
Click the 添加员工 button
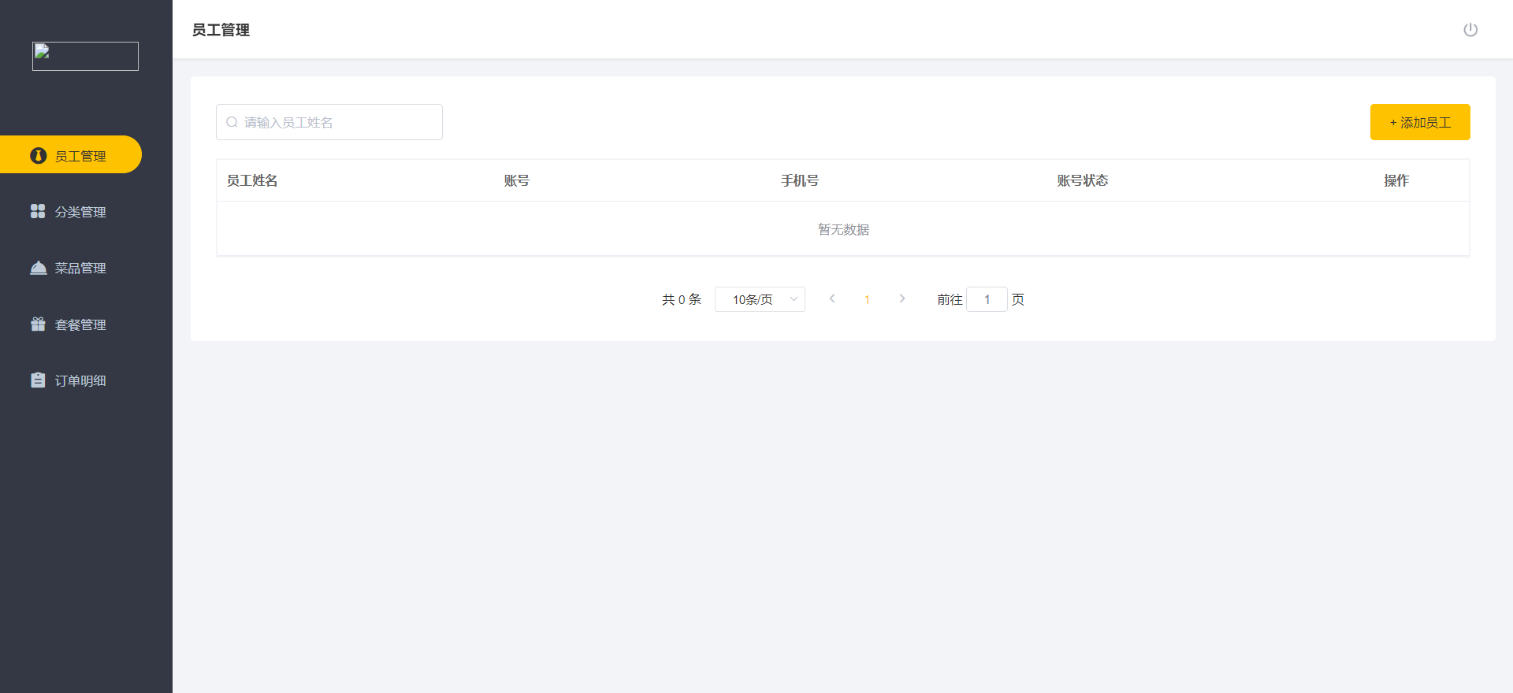pyautogui.click(x=1420, y=122)
